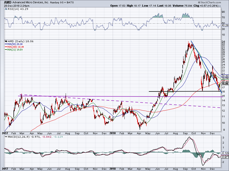Click the first Aug label under price chart
The width and height of the screenshot is (229, 171).
[x=67, y=133]
